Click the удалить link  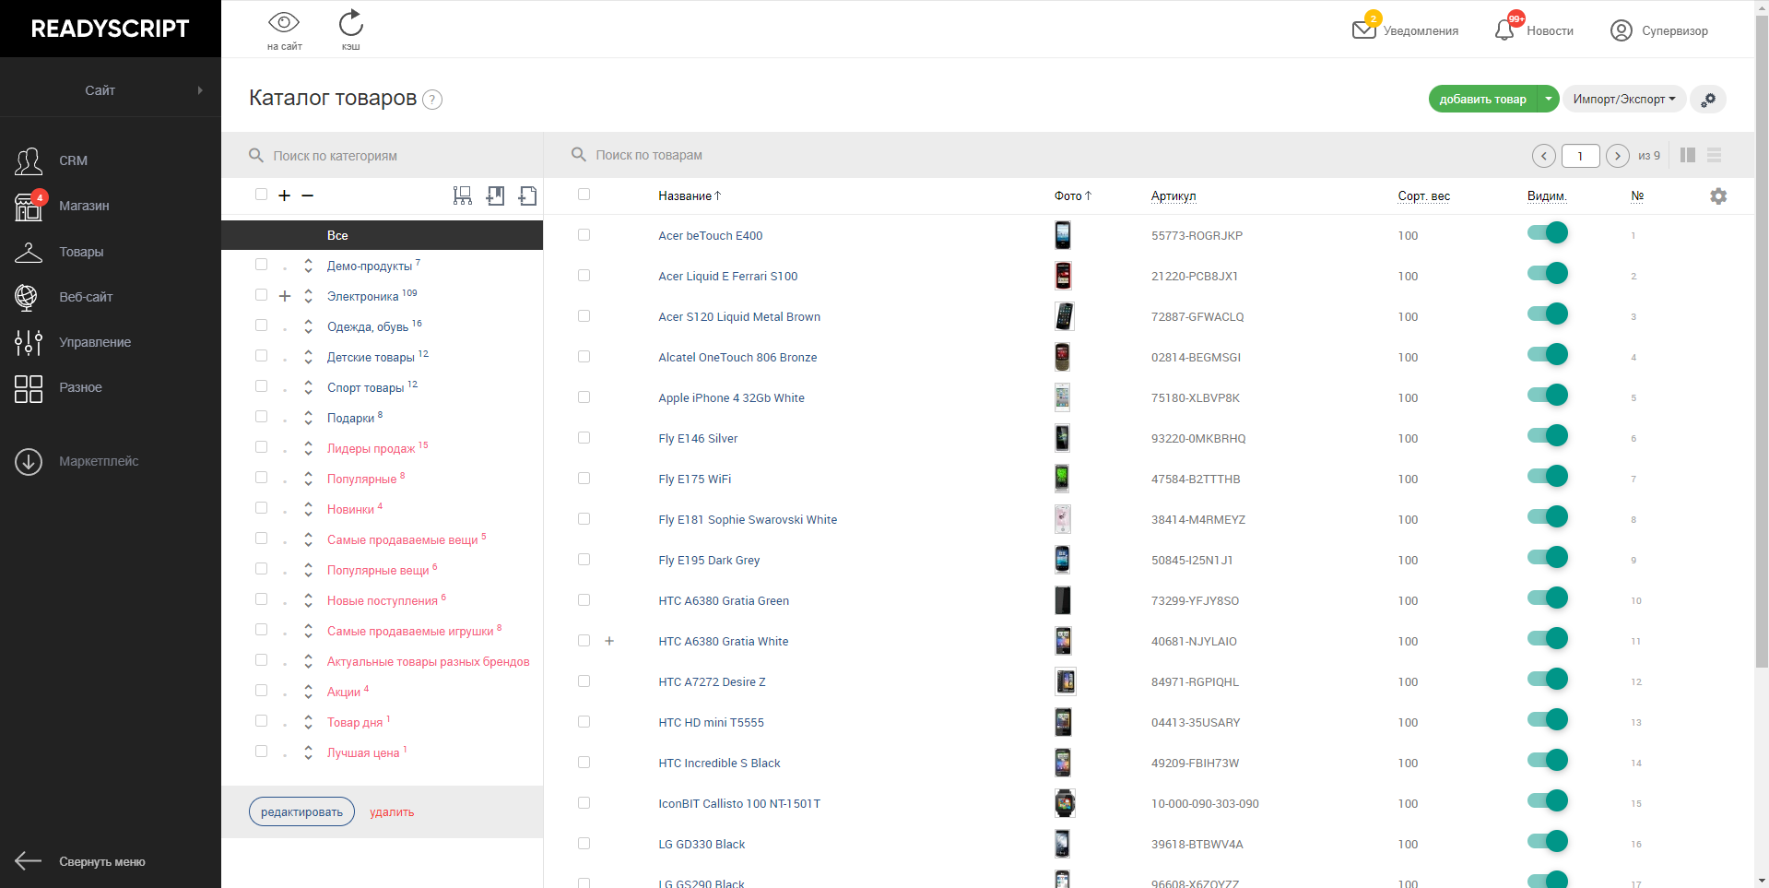coord(392,812)
